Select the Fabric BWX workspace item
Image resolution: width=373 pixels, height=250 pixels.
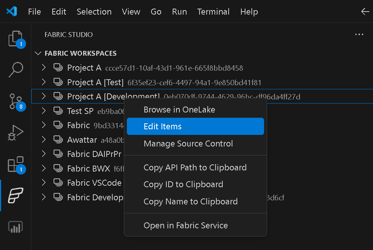pyautogui.click(x=88, y=169)
